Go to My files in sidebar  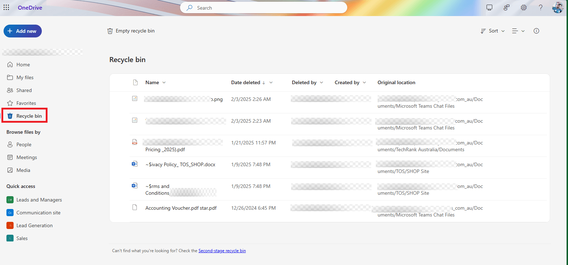pyautogui.click(x=25, y=77)
